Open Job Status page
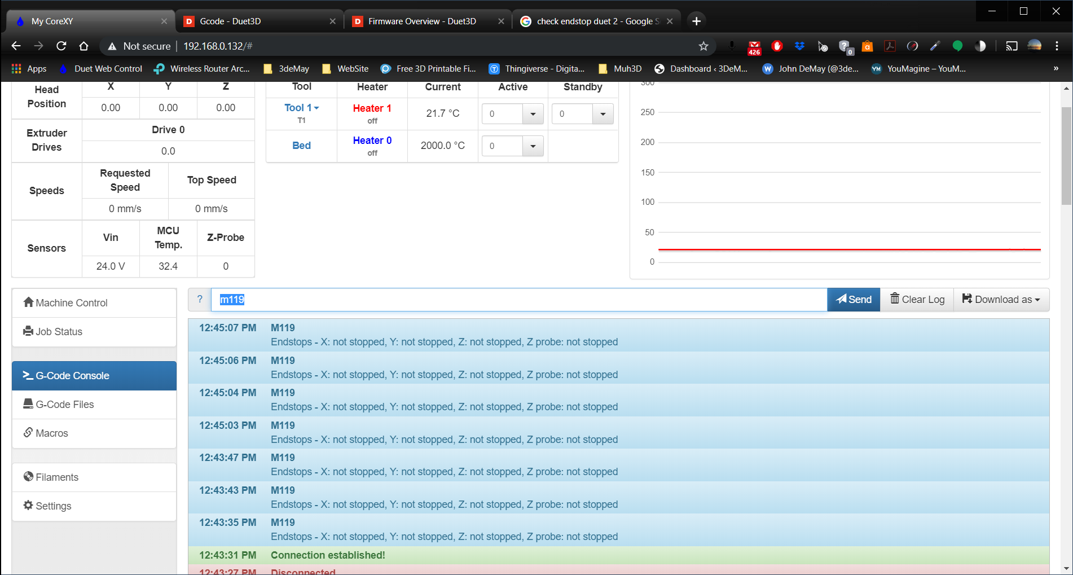1073x575 pixels. click(x=94, y=332)
